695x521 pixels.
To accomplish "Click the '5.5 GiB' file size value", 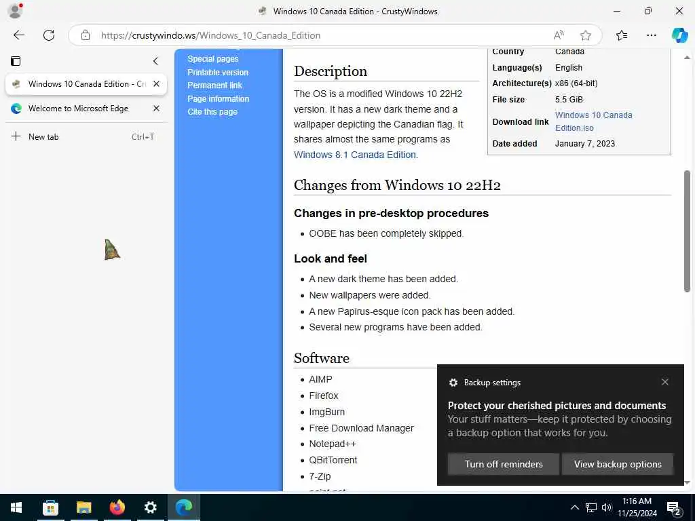I will [x=569, y=99].
